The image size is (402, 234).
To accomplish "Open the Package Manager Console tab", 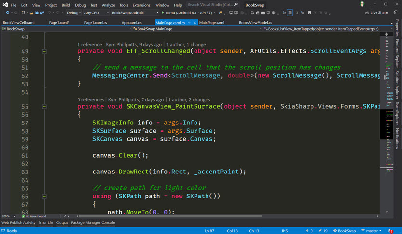I will point(93,223).
